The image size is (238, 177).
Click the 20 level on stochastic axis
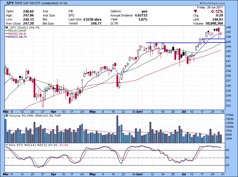(x=228, y=165)
